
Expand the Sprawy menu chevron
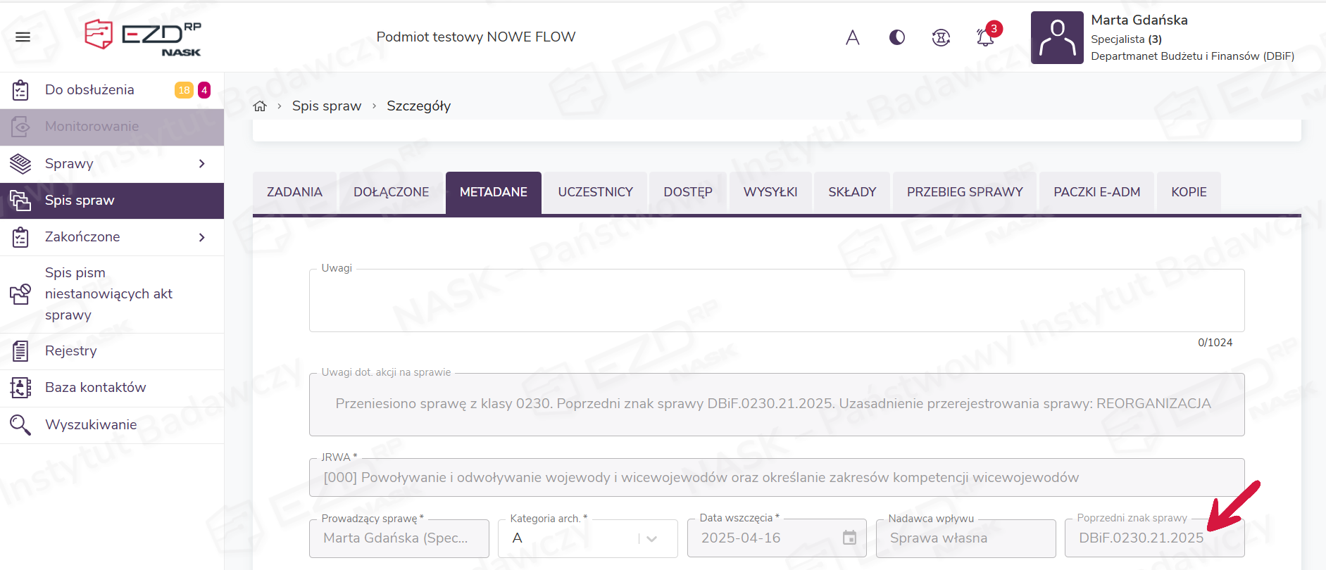(x=202, y=164)
